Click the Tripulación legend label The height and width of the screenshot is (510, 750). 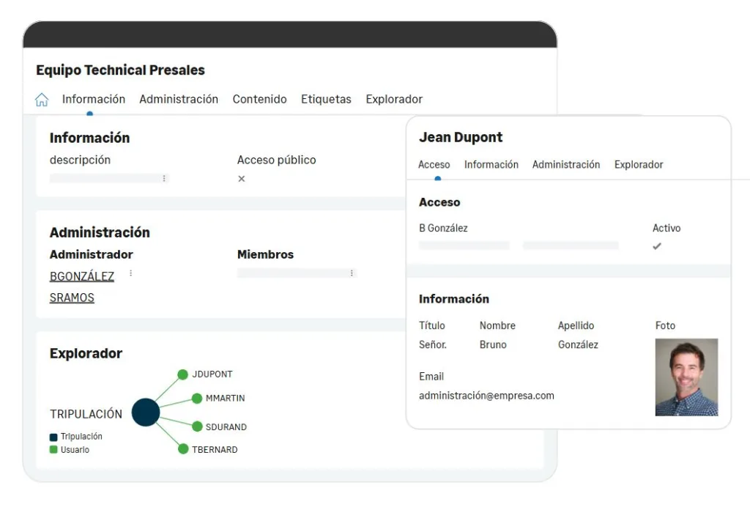(x=81, y=436)
